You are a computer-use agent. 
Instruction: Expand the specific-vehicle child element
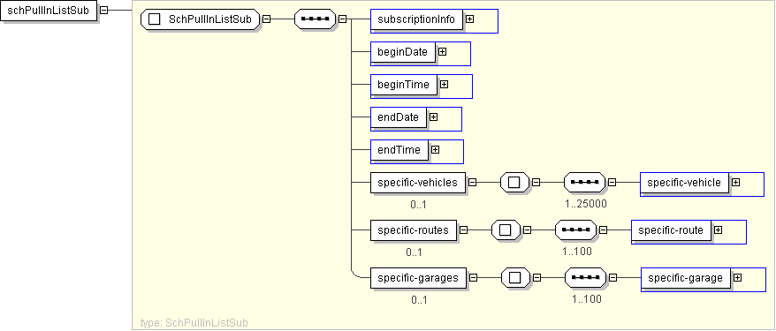736,183
